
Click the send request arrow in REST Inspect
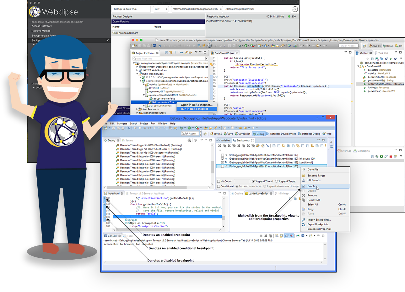[x=295, y=9]
